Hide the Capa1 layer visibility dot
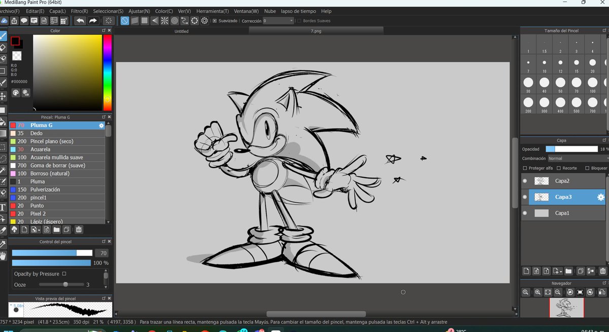This screenshot has height=332, width=609. 525,213
